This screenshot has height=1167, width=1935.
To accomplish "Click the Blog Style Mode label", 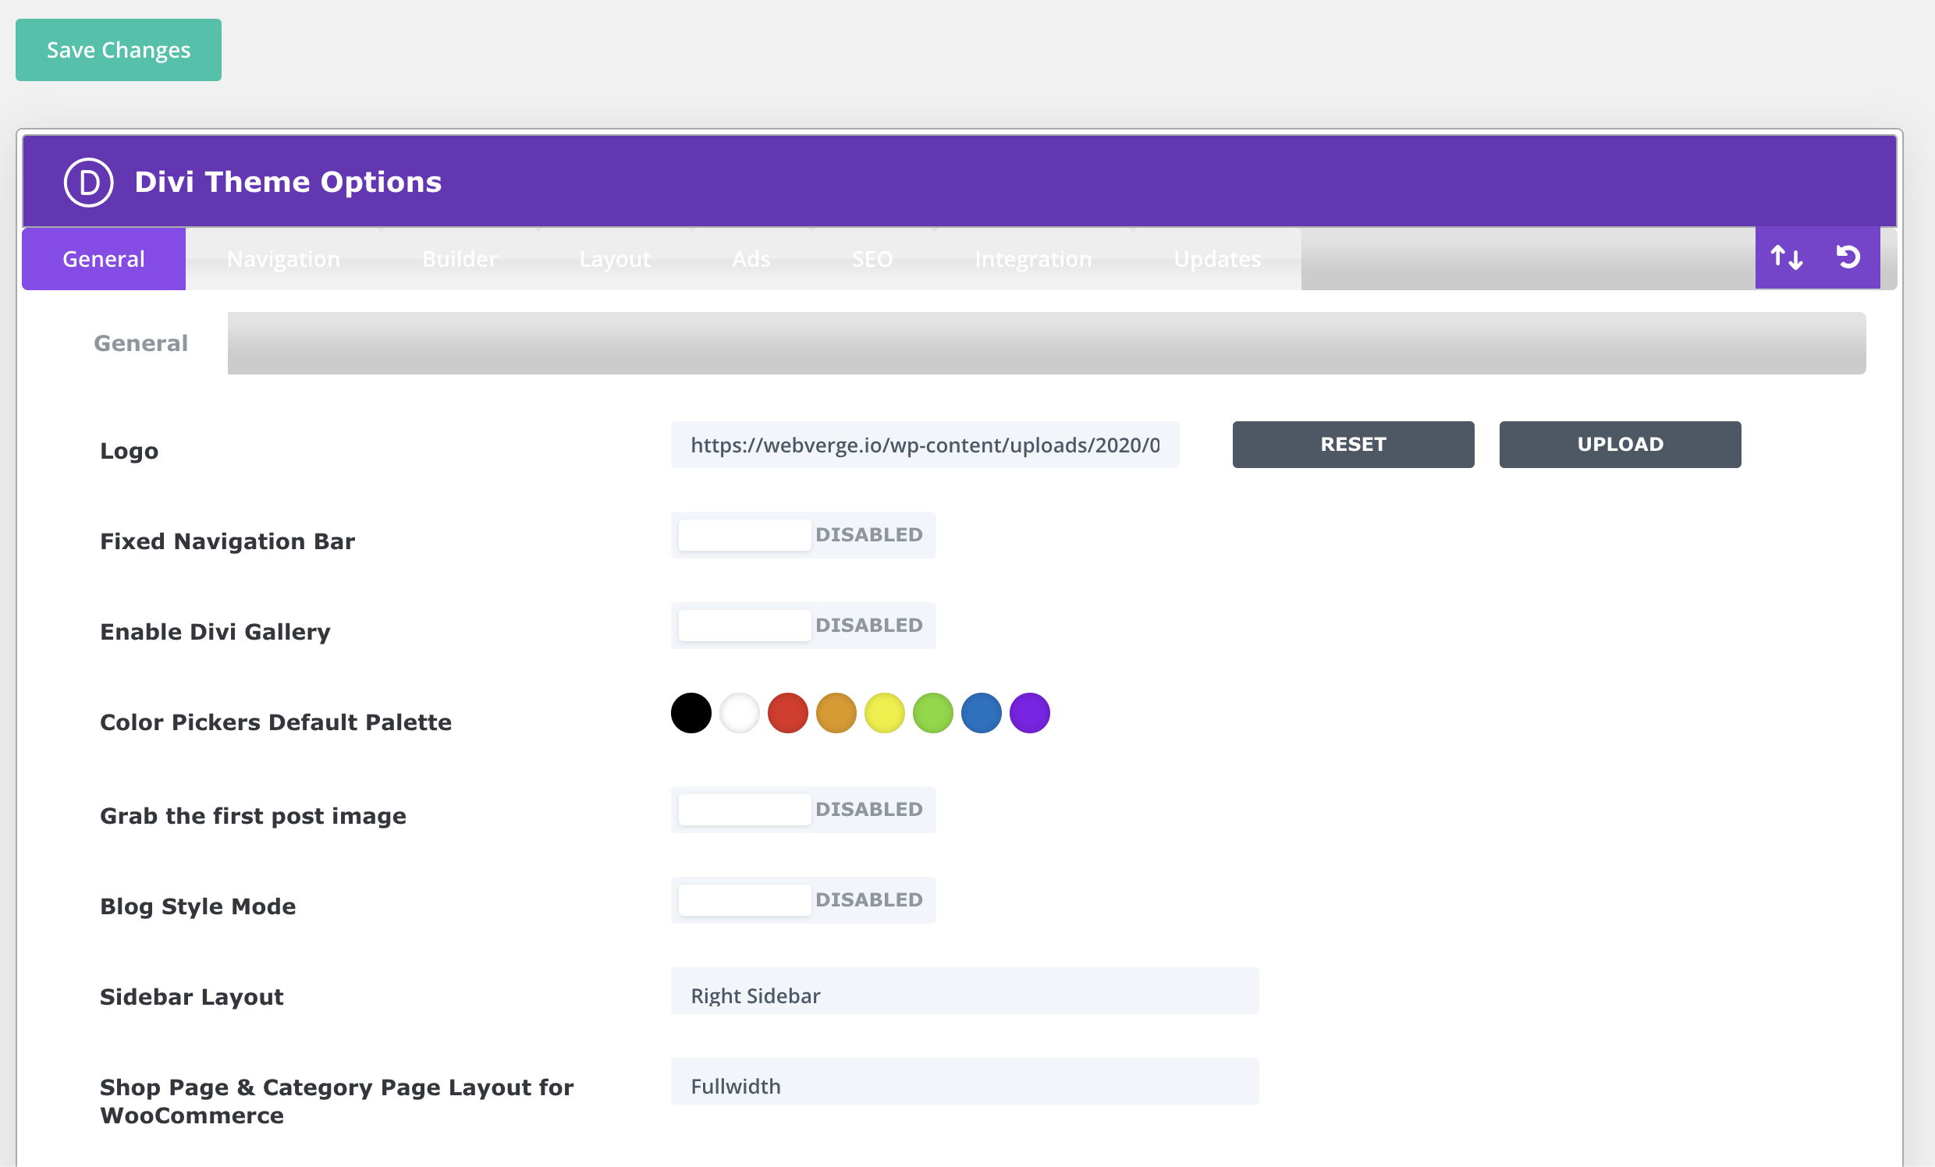I will (198, 907).
